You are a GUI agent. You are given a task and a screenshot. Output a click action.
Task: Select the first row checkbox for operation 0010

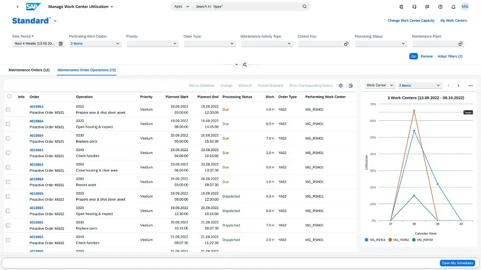8,109
